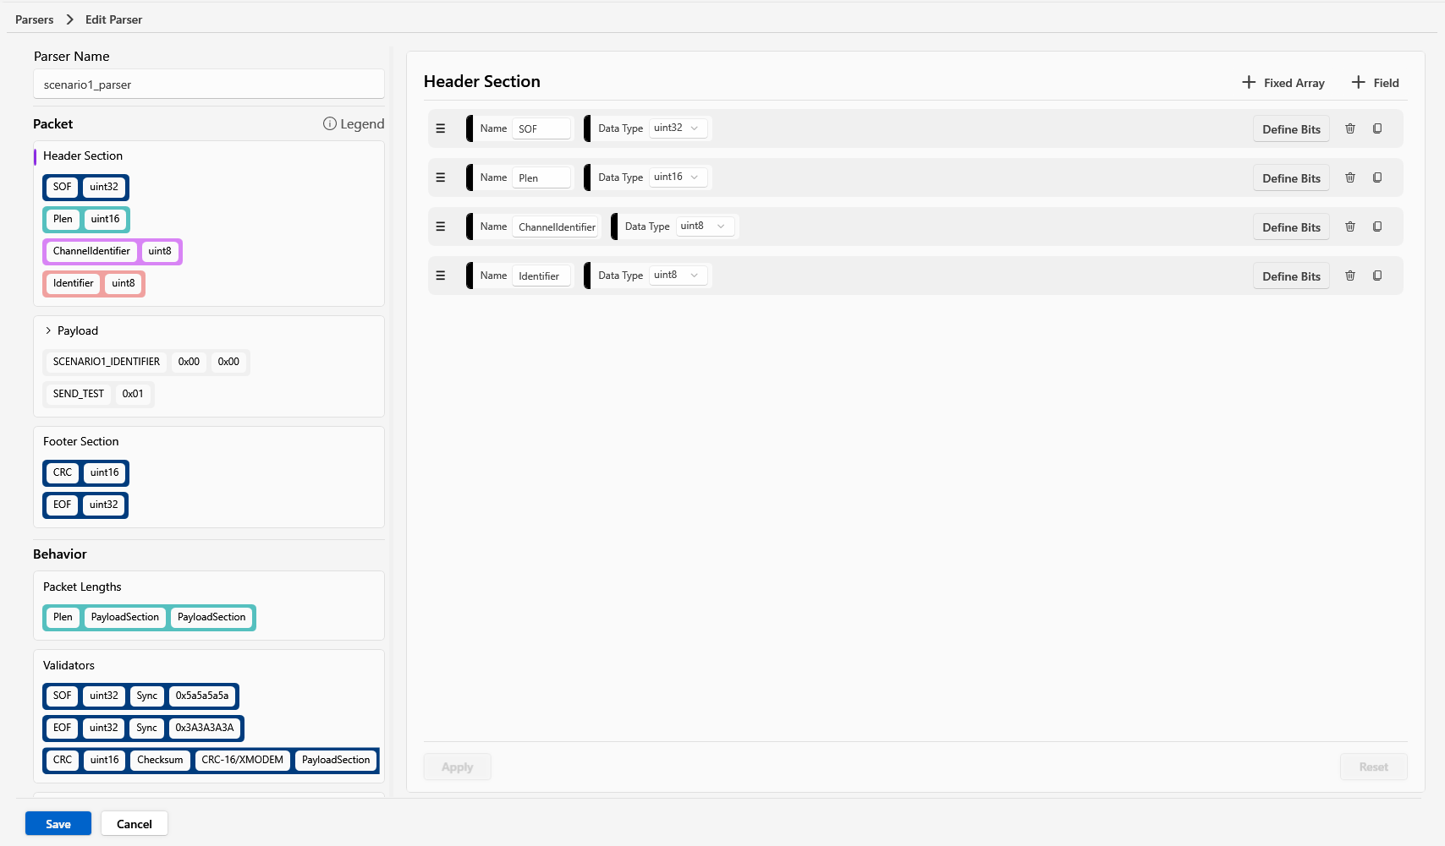Click the drag handle on the Identifier row
Image resolution: width=1445 pixels, height=846 pixels.
(441, 276)
